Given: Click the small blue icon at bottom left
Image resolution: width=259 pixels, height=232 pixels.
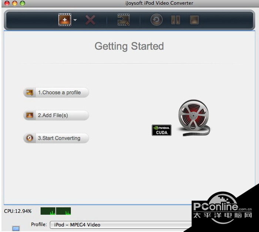Looking at the screenshot, I should [16, 229].
